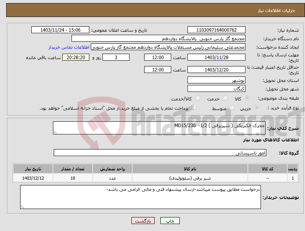Click the تاریخ نیاز column header
Screen dimensions: 305x231
pyautogui.click(x=33, y=169)
